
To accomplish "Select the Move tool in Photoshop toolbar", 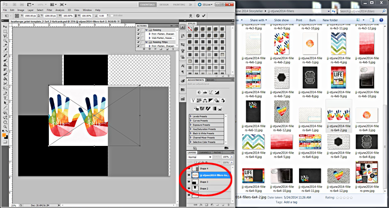I will 5,27.
